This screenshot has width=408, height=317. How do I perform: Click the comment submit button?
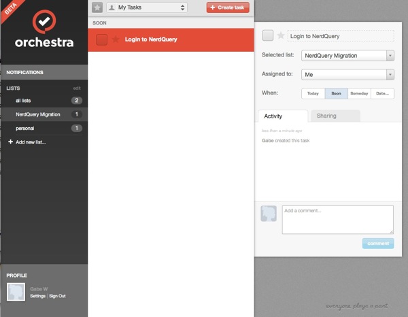(378, 244)
